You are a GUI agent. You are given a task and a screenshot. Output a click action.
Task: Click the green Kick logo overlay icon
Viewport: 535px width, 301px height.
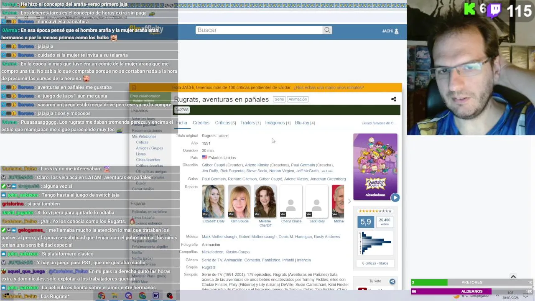(470, 9)
